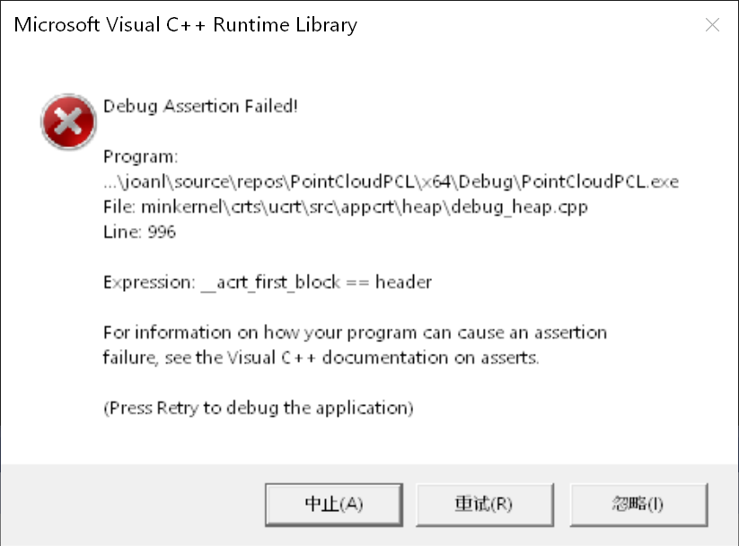The image size is (739, 546).
Task: Ignore the debug assertion via rightmost button
Action: click(638, 504)
